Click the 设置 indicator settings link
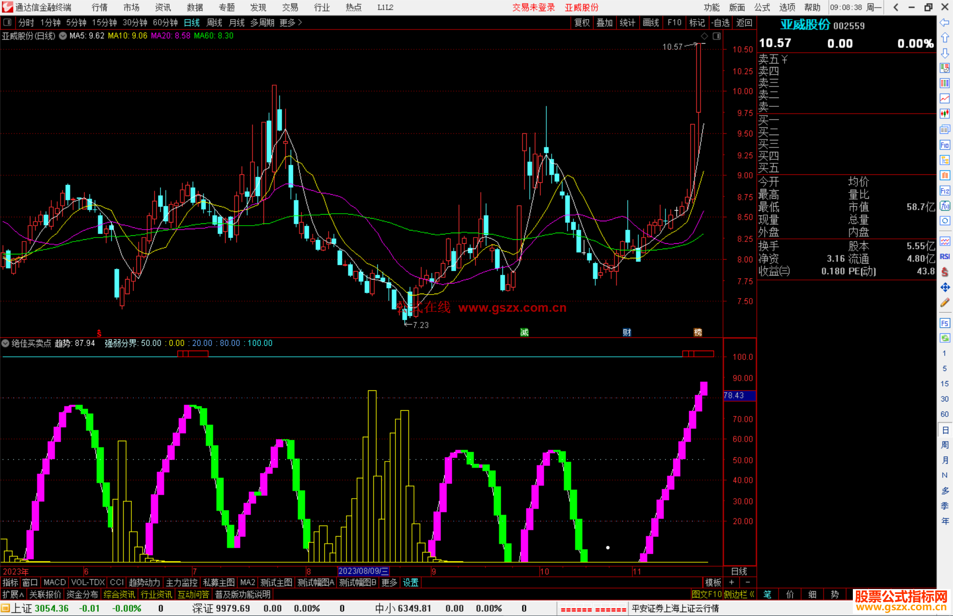This screenshot has height=616, width=953. click(410, 582)
